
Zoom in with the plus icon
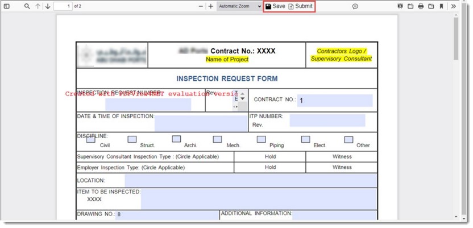[211, 6]
